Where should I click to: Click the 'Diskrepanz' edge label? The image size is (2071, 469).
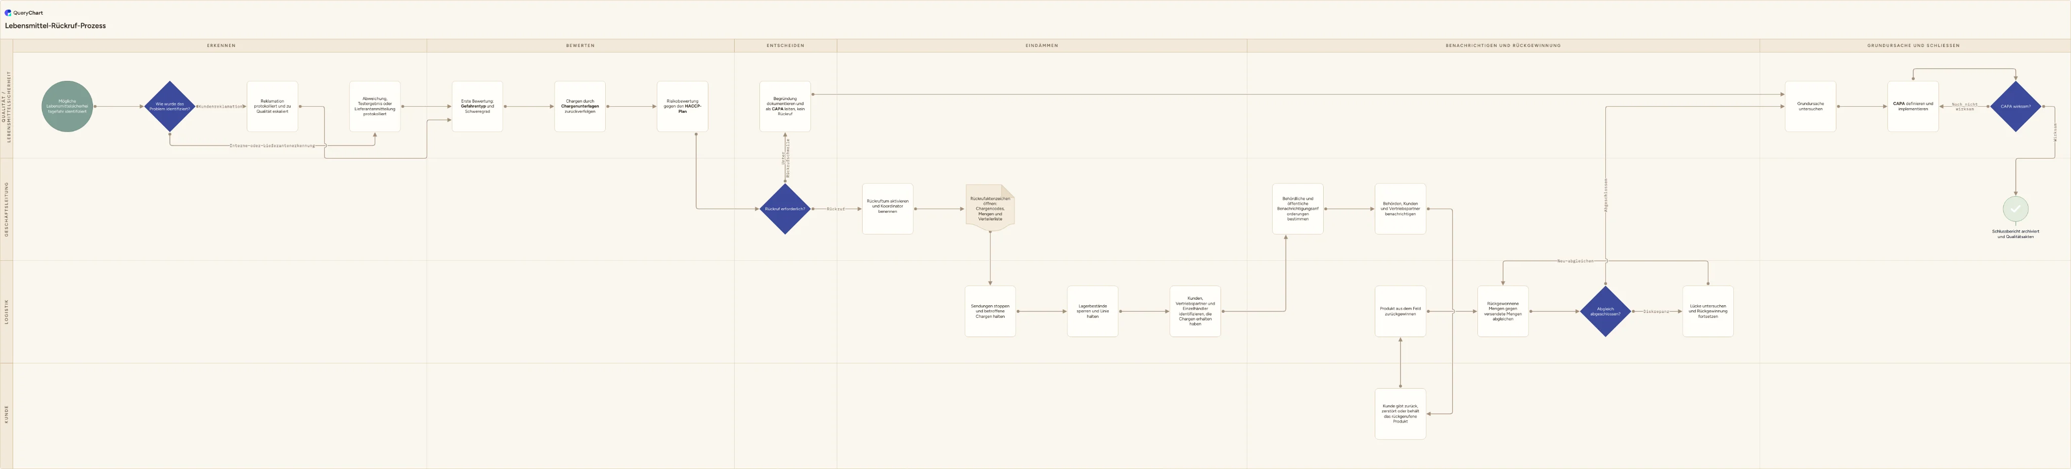tap(1656, 312)
